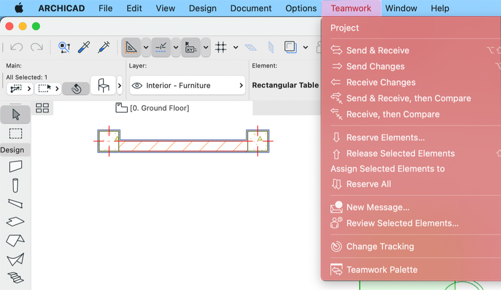Pick up parameters with the eyedropper icon
The height and width of the screenshot is (290, 501).
[x=84, y=47]
